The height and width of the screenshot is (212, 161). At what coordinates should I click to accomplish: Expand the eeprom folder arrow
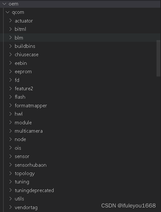tap(11, 72)
